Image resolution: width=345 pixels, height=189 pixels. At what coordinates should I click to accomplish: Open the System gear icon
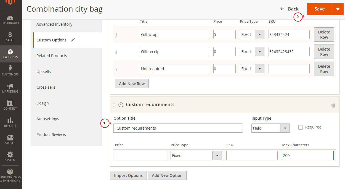[x=10, y=154]
